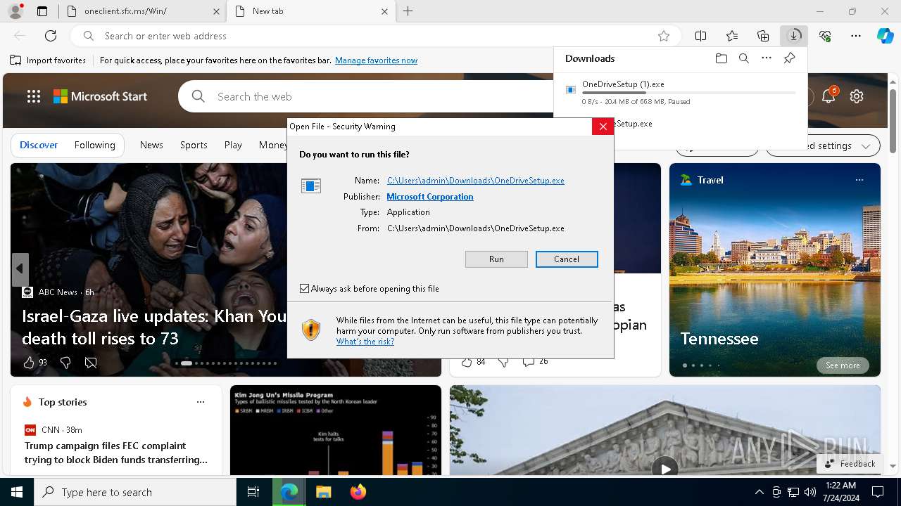Open the Play category
The height and width of the screenshot is (506, 901).
[233, 145]
